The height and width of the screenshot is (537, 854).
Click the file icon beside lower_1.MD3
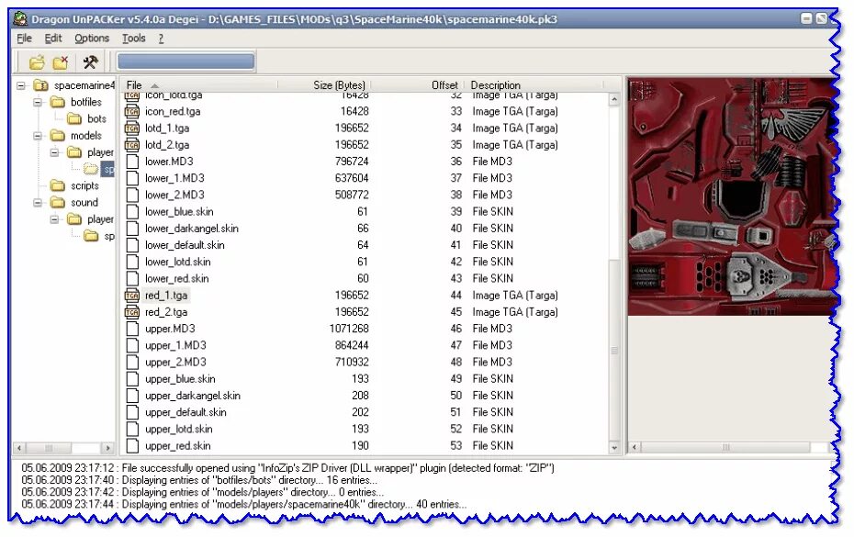click(132, 179)
